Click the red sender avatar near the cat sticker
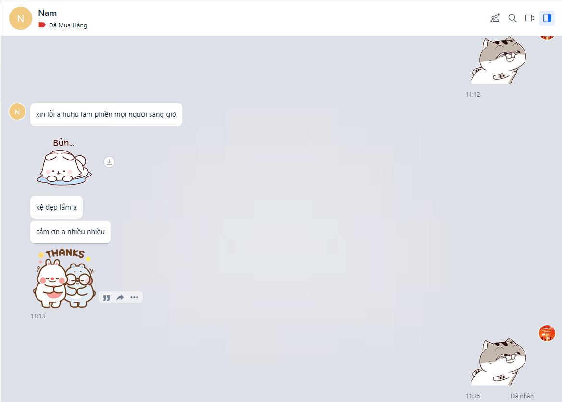This screenshot has height=402, width=562. coord(547,333)
